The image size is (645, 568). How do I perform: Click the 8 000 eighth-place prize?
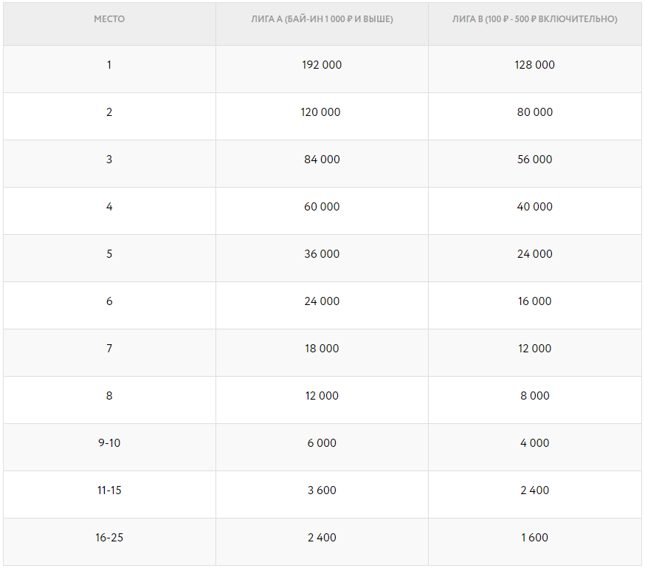(534, 396)
